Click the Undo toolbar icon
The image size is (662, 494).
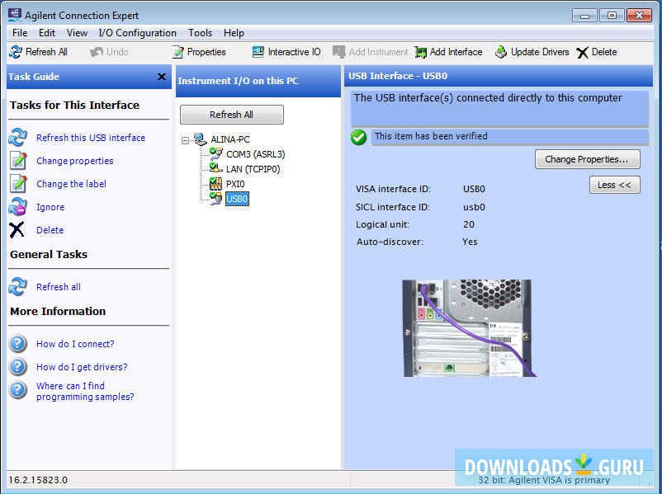point(97,52)
